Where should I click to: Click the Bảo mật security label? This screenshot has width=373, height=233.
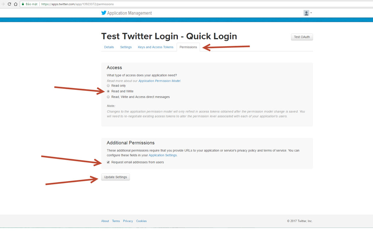click(31, 4)
